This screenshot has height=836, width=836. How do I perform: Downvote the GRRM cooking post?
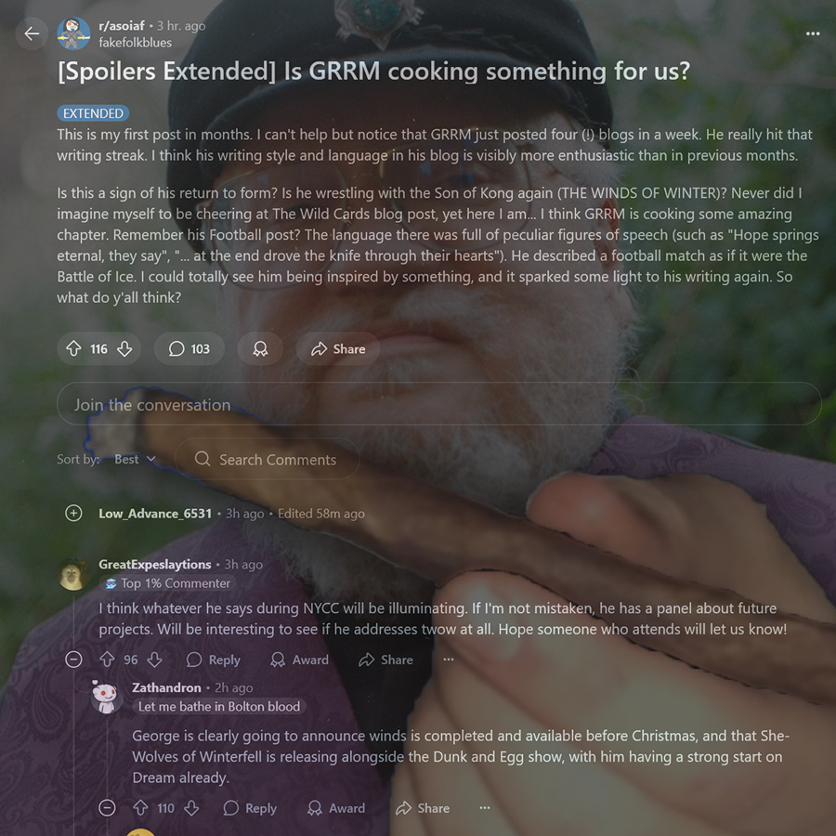124,348
